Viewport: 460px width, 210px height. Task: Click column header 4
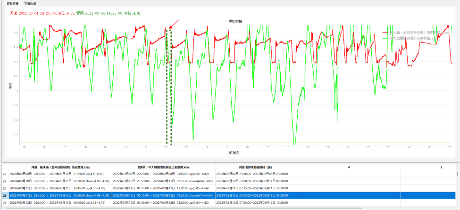coord(349,167)
